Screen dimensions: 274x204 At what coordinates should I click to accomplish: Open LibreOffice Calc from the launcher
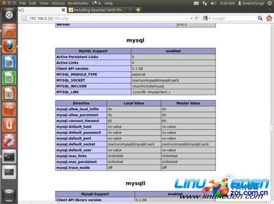tap(9, 78)
